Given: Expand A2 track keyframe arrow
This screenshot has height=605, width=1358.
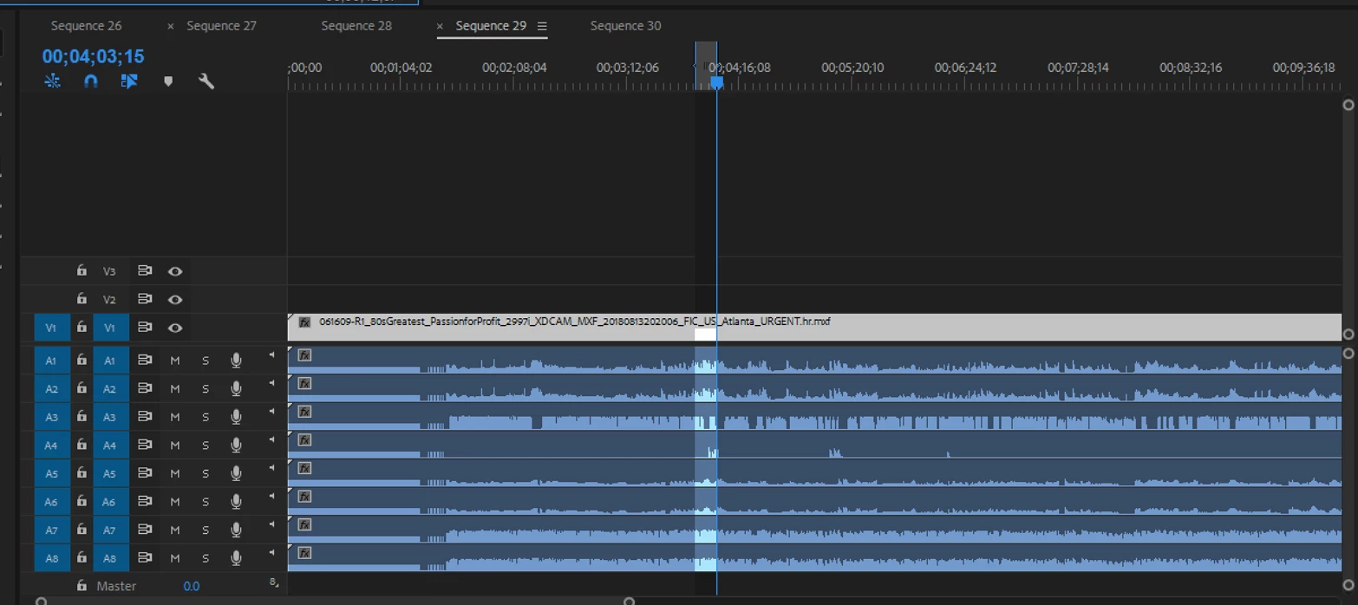Looking at the screenshot, I should [271, 383].
